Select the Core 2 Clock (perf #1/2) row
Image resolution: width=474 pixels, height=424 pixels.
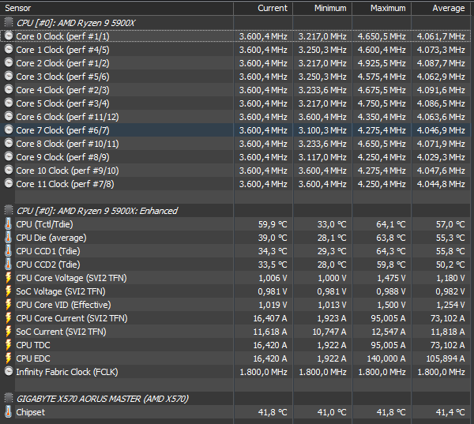(235, 63)
